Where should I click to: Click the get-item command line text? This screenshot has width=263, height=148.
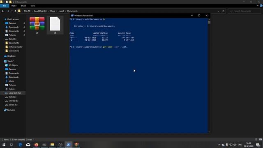click(x=115, y=47)
